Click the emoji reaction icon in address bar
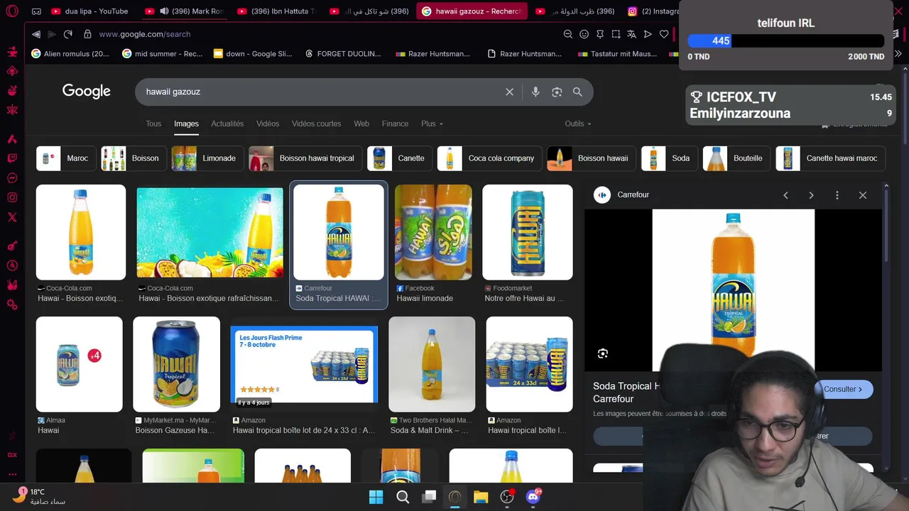The width and height of the screenshot is (909, 511). pyautogui.click(x=584, y=34)
